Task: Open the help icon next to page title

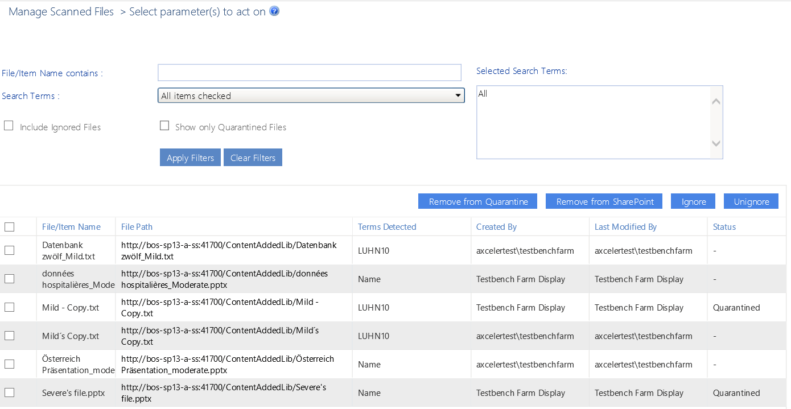Action: (x=274, y=11)
